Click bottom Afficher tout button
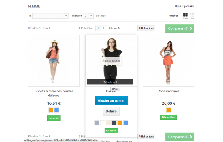 146,137
